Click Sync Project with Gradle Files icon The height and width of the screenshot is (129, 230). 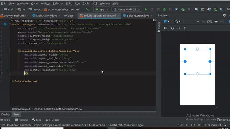pyautogui.click(x=209, y=9)
